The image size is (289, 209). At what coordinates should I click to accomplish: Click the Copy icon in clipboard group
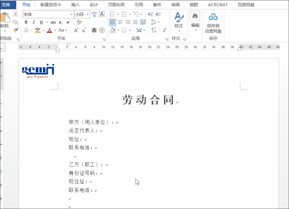pyautogui.click(x=15, y=22)
